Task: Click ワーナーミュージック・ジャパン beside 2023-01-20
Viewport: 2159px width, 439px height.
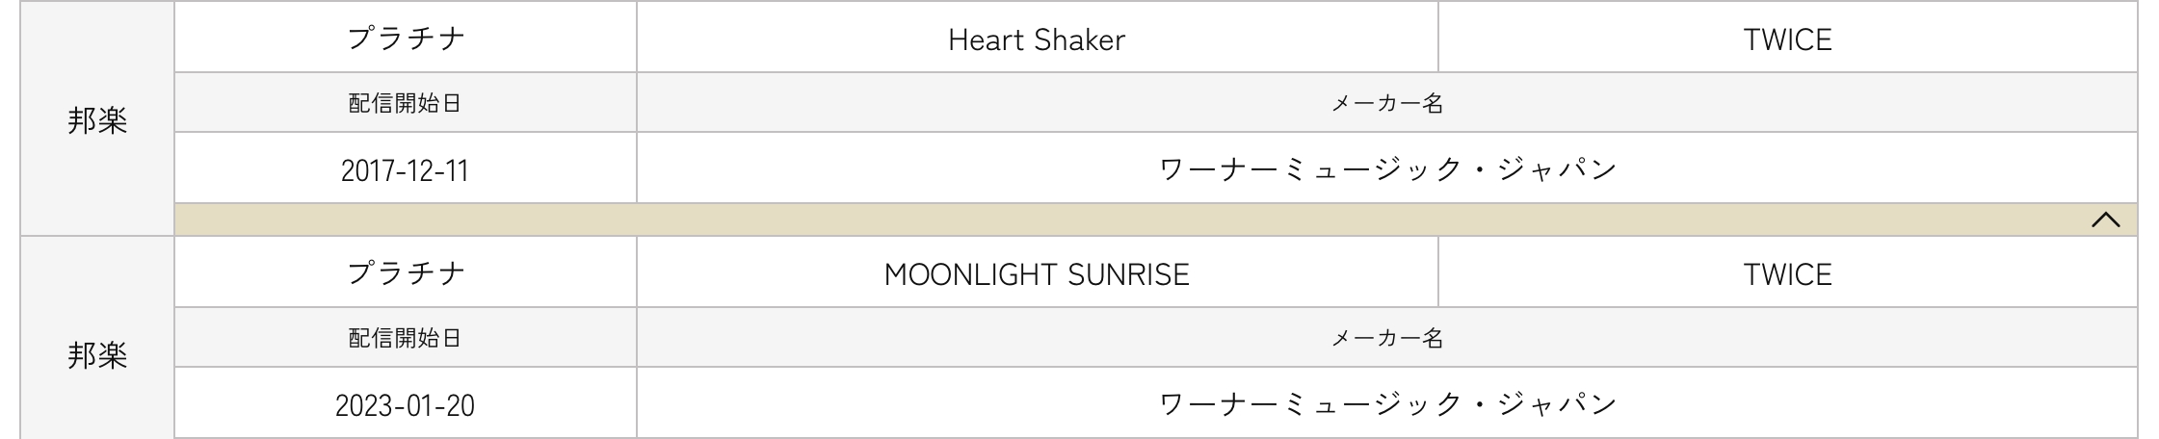Action: 1386,404
